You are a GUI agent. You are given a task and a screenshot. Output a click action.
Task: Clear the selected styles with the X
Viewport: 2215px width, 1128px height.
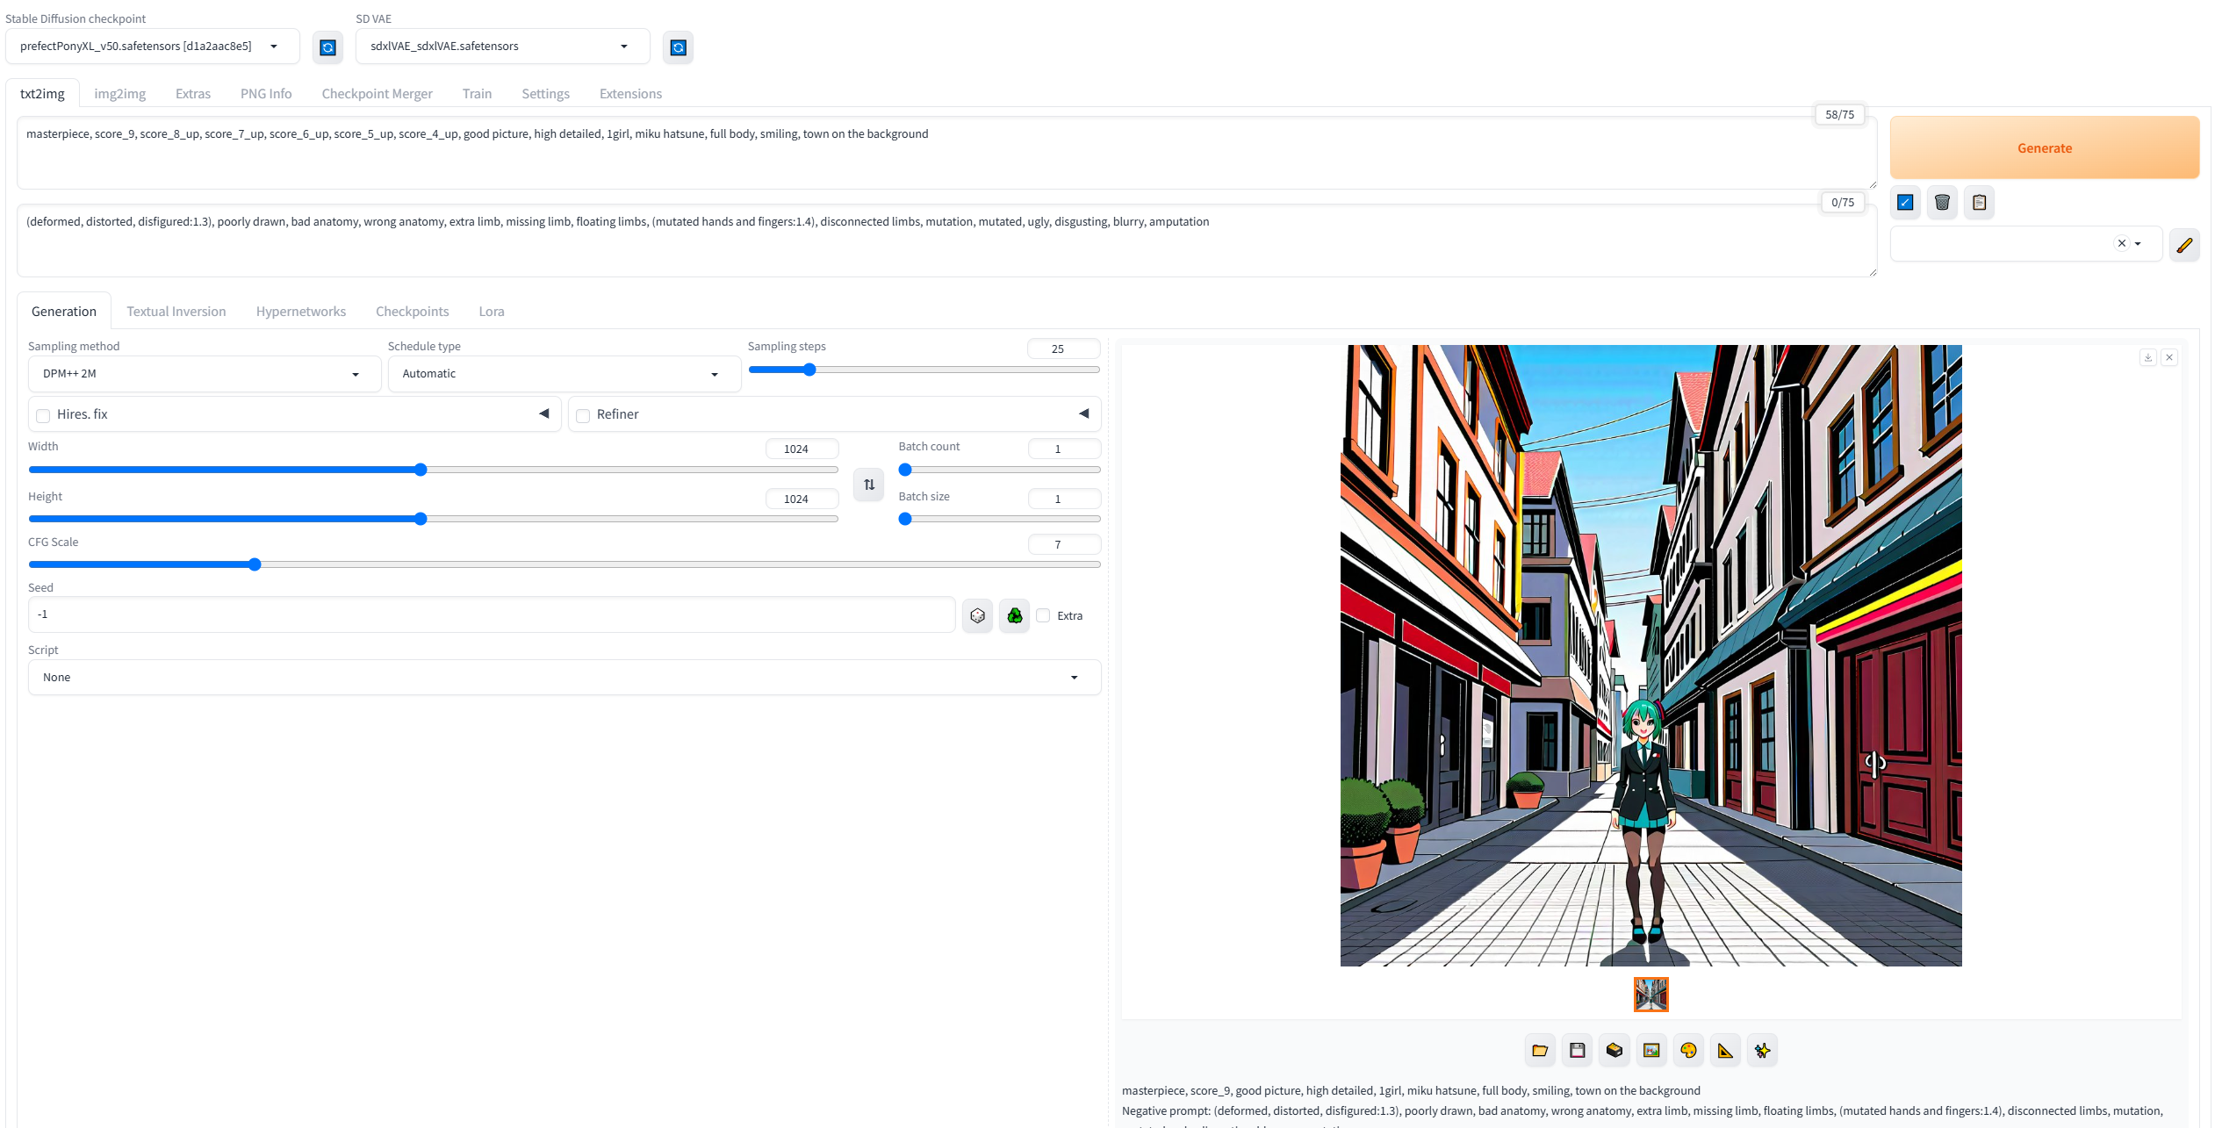pyautogui.click(x=2121, y=243)
